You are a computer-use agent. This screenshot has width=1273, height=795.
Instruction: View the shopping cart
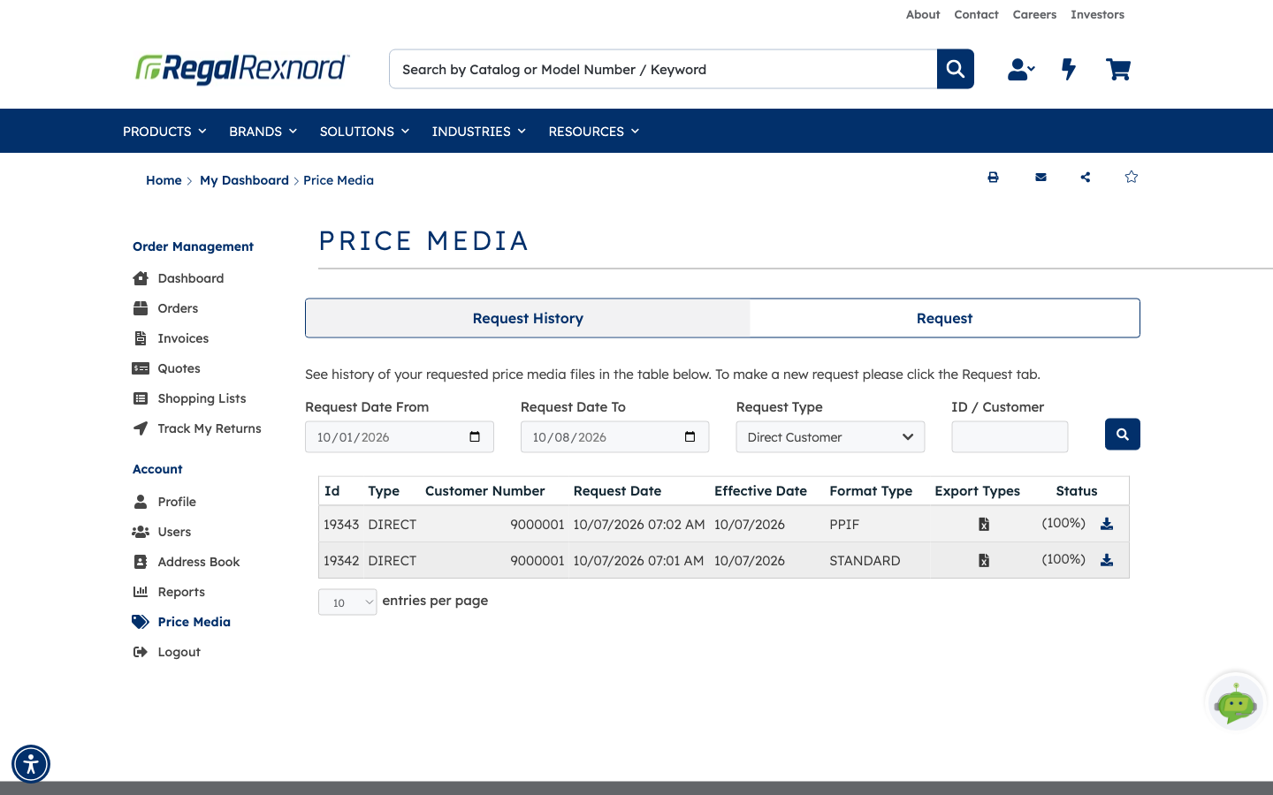[x=1118, y=69]
